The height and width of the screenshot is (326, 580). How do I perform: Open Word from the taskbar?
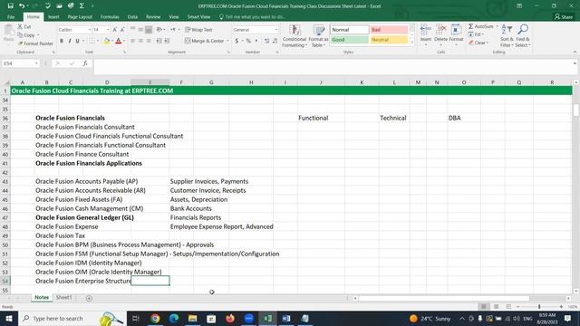pos(286,318)
